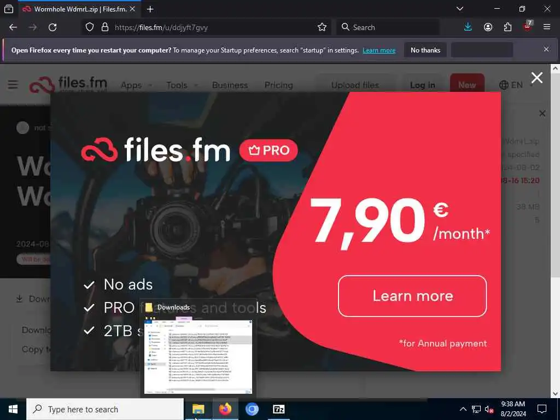Viewport: 560px width, 420px height.
Task: Click the Upload files button
Action: click(x=355, y=85)
